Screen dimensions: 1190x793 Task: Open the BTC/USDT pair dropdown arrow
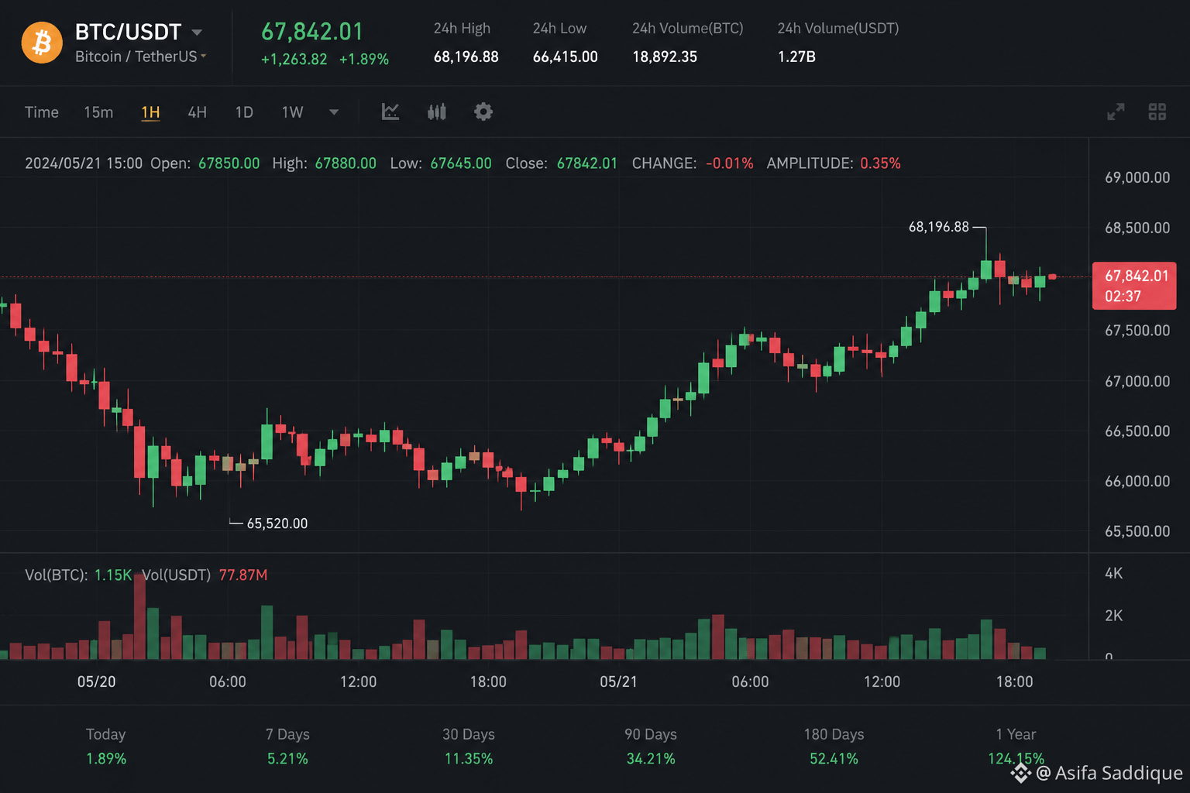coord(197,33)
